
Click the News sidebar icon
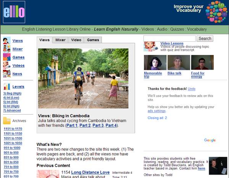6,74
